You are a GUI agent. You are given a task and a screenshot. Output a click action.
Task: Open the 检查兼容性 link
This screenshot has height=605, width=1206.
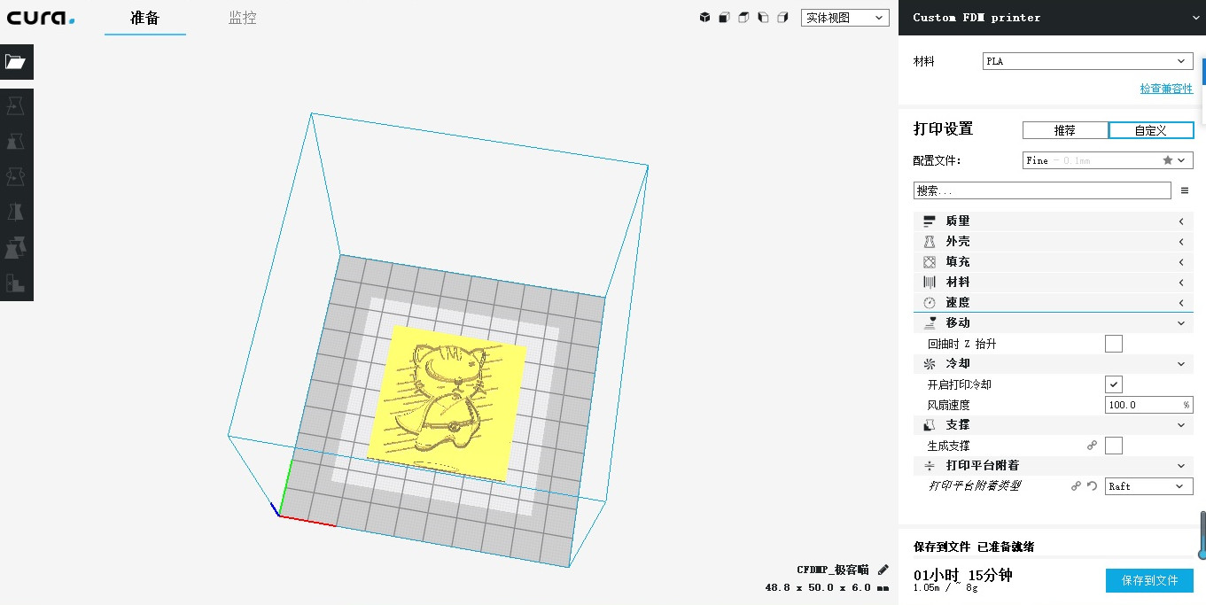[x=1165, y=89]
